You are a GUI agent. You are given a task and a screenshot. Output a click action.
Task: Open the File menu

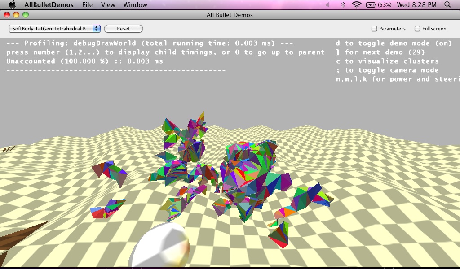click(87, 4)
